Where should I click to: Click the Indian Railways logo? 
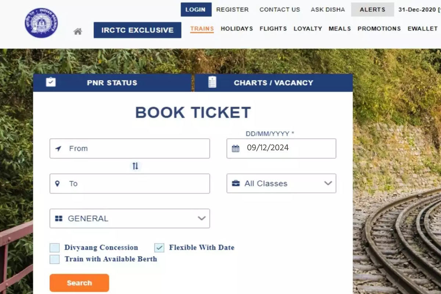click(x=41, y=23)
